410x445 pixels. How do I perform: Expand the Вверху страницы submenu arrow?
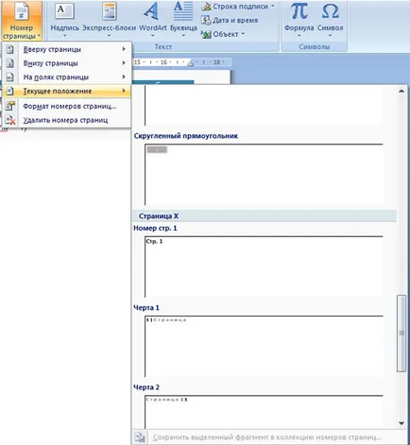(124, 49)
